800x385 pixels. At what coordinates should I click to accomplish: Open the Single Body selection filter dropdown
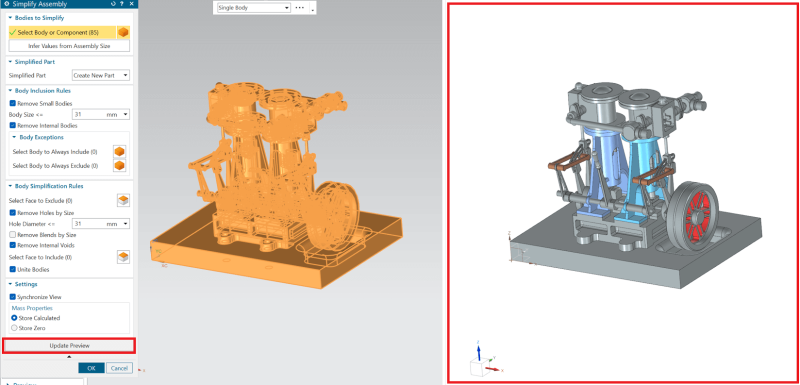point(254,7)
